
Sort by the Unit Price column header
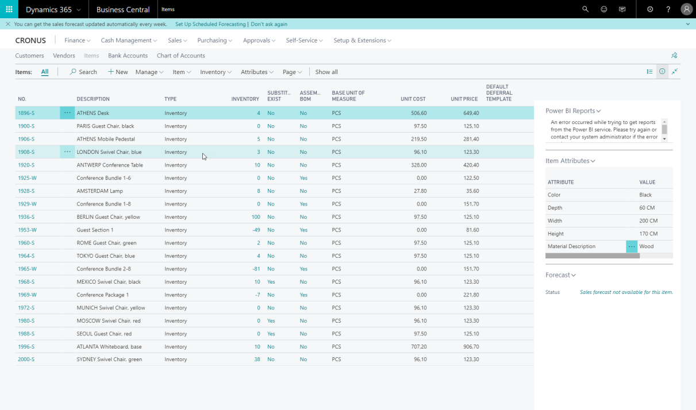[464, 99]
